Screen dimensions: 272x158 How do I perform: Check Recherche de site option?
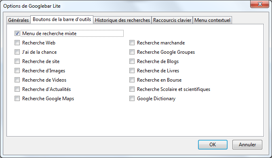point(17,61)
